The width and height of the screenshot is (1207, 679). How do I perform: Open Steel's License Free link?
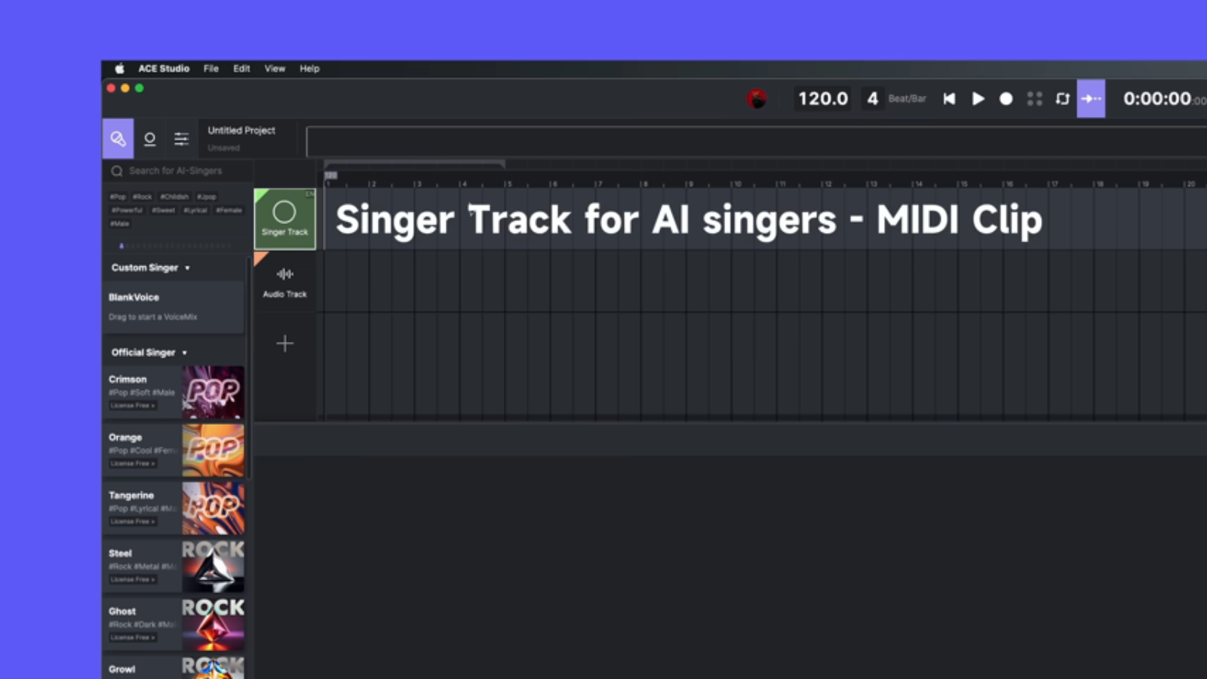(x=133, y=580)
